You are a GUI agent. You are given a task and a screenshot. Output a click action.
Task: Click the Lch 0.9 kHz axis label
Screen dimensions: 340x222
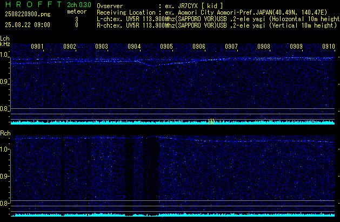(4, 82)
